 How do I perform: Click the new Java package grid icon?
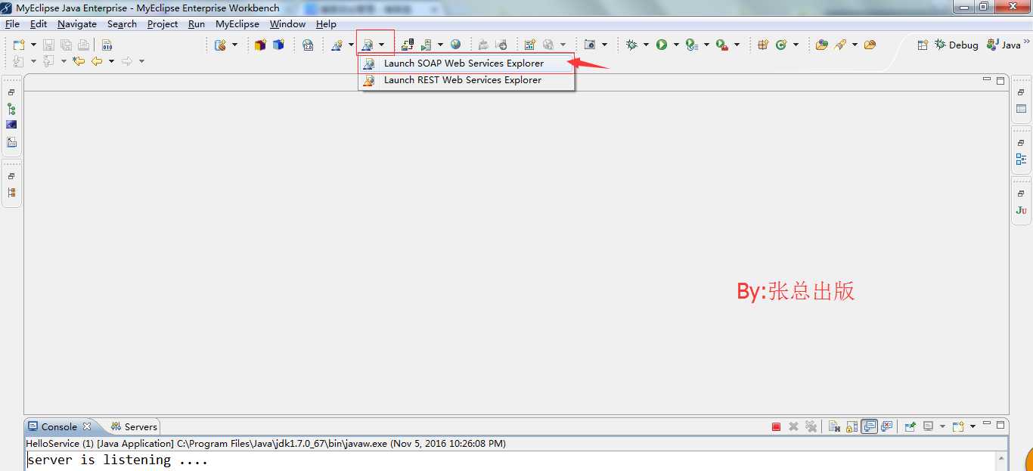tap(763, 45)
